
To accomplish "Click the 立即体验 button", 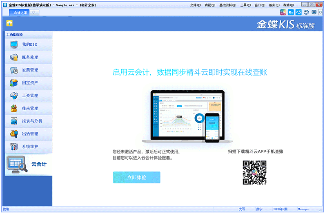I will [136, 178].
